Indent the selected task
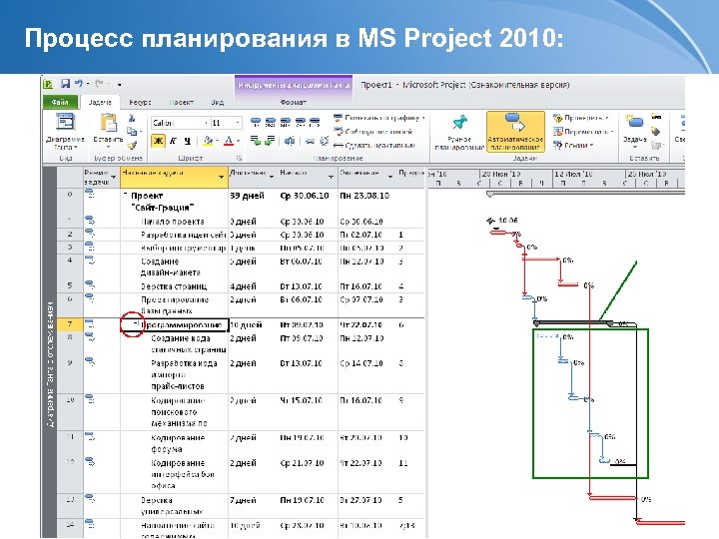This screenshot has width=719, height=539. tap(270, 141)
